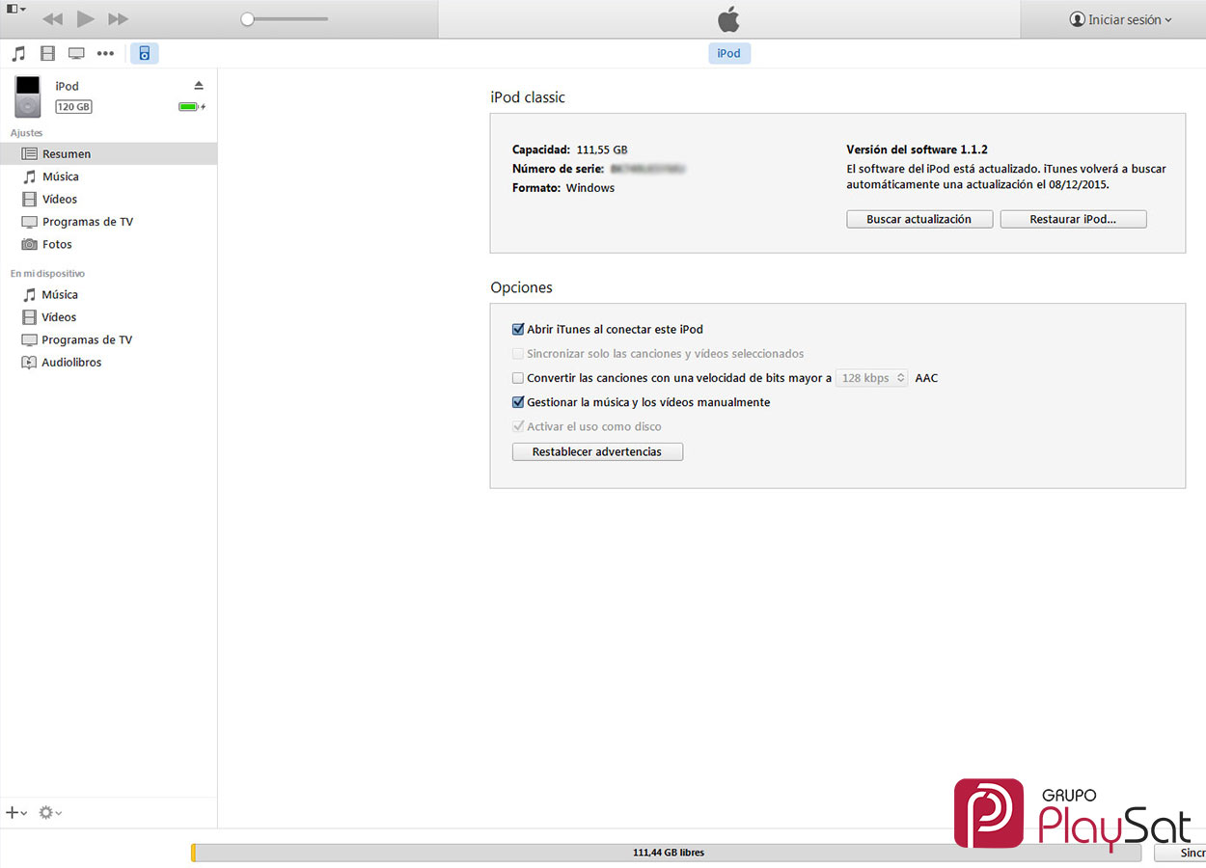
Task: Switch to the TV shows library icon
Action: pyautogui.click(x=76, y=53)
